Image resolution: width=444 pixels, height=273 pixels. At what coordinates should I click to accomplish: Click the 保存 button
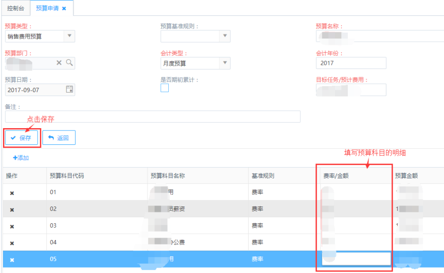21,138
